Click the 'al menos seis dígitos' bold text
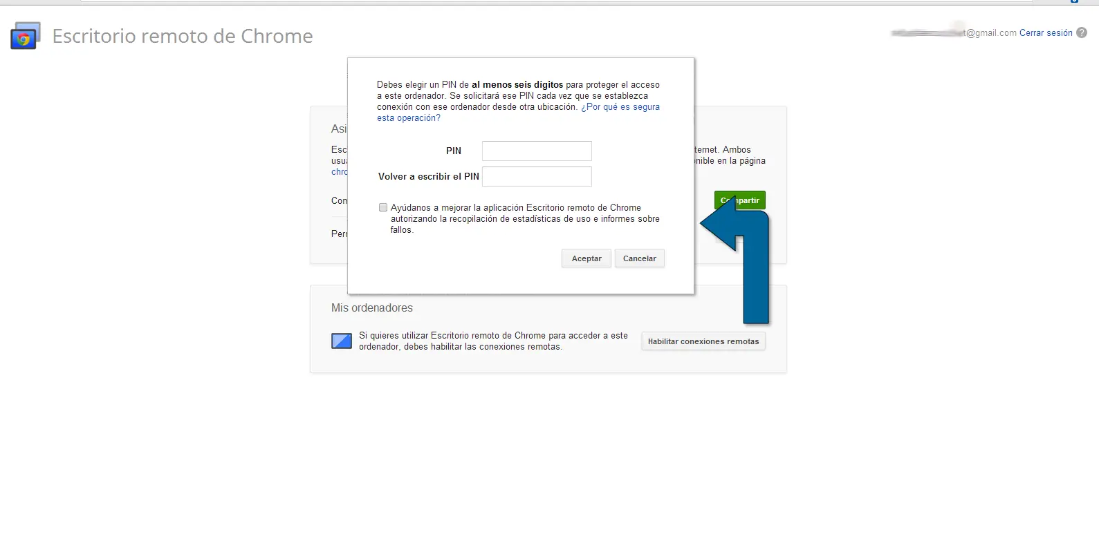1099x550 pixels. click(x=517, y=85)
